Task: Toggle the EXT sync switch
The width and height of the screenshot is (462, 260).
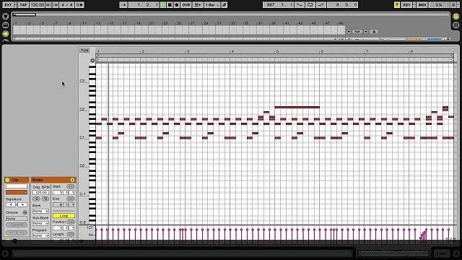Action: coord(8,5)
